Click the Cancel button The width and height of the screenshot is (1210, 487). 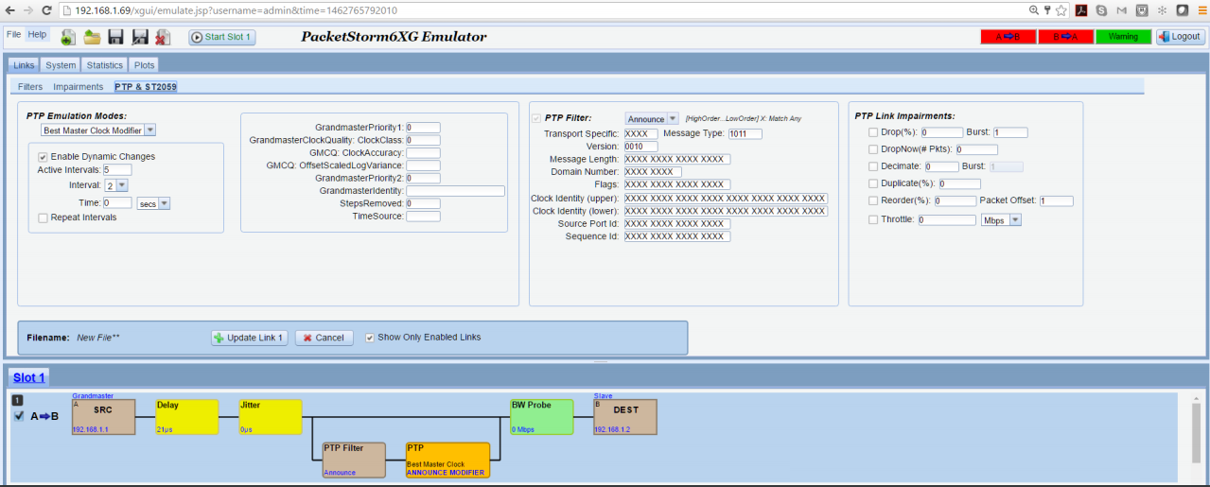click(x=324, y=338)
